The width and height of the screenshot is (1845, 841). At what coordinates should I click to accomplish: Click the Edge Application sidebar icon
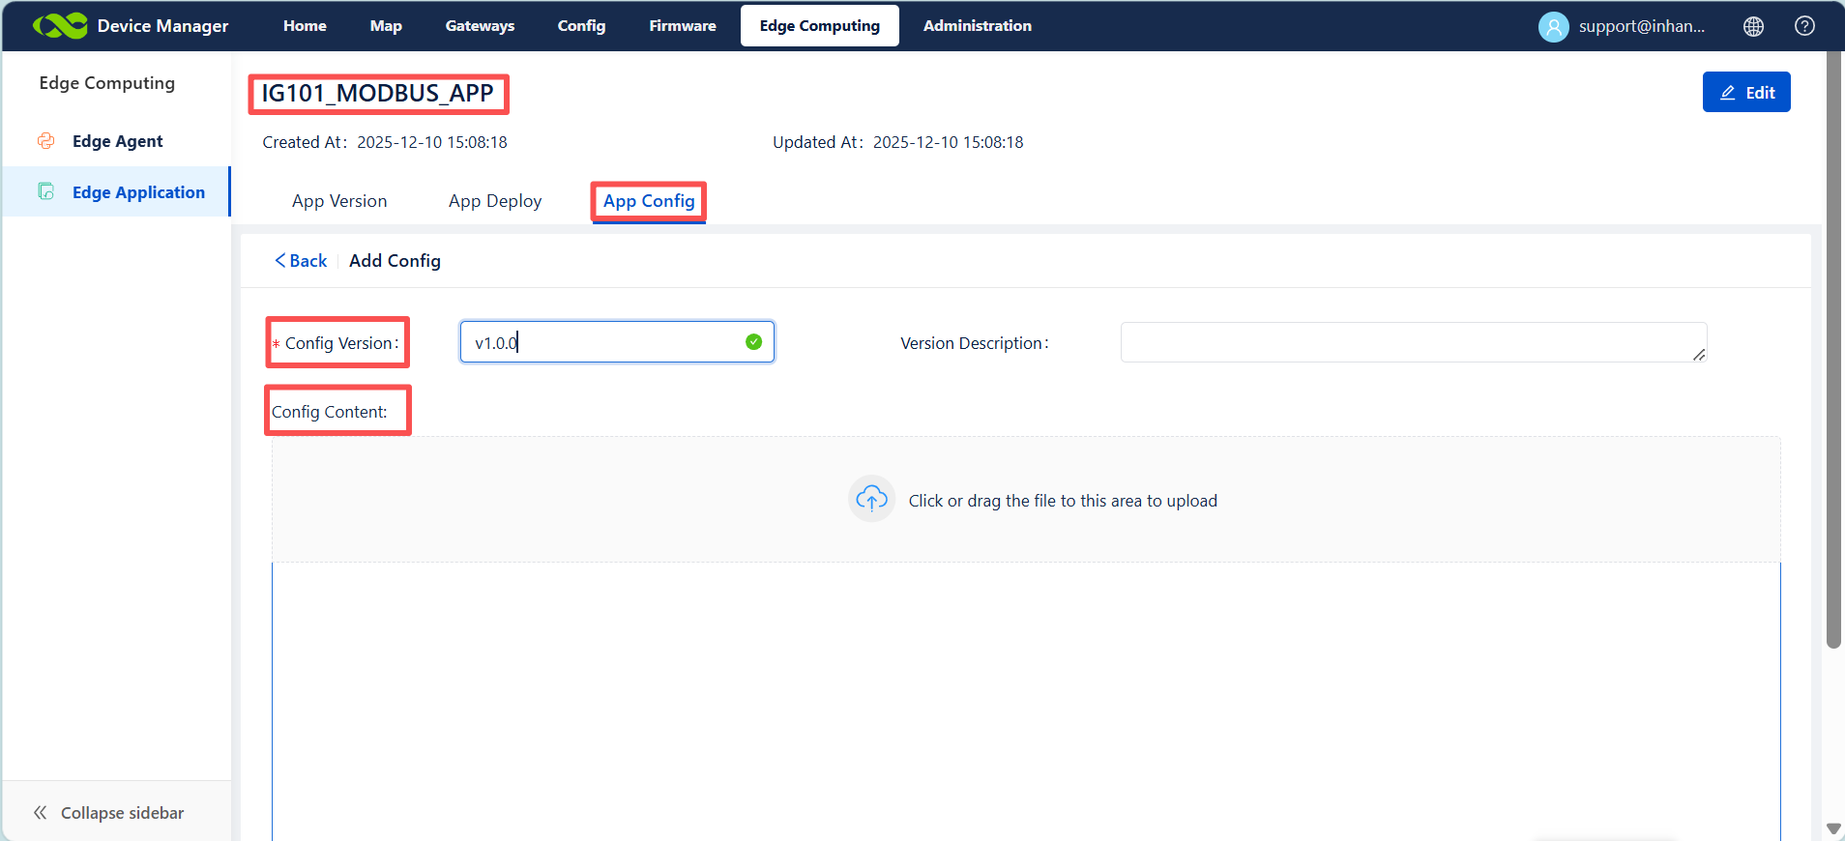tap(45, 191)
